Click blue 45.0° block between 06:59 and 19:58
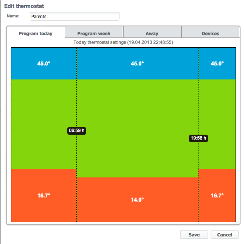This screenshot has width=245, height=244. 137,64
